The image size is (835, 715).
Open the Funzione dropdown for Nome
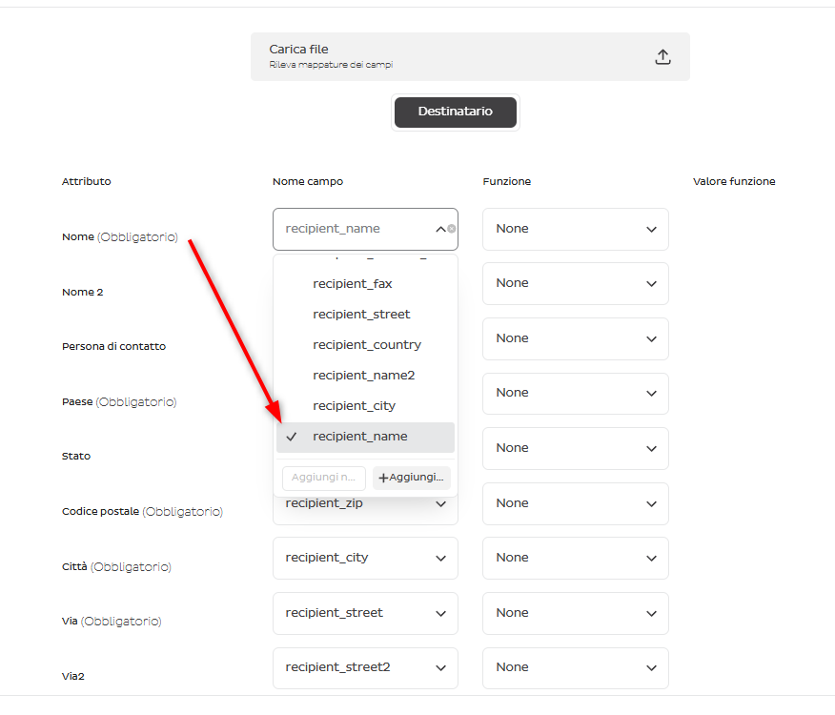point(575,229)
